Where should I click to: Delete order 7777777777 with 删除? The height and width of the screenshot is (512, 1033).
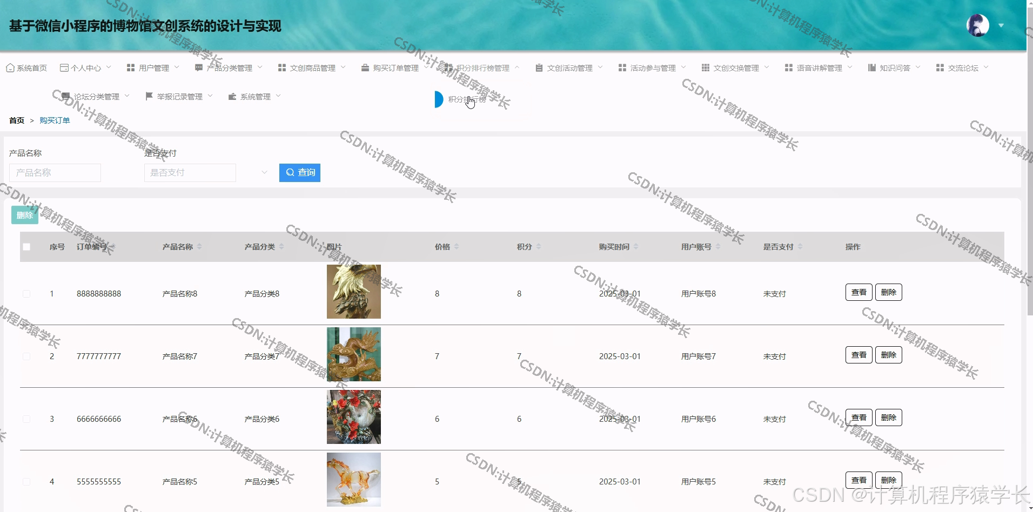point(888,355)
